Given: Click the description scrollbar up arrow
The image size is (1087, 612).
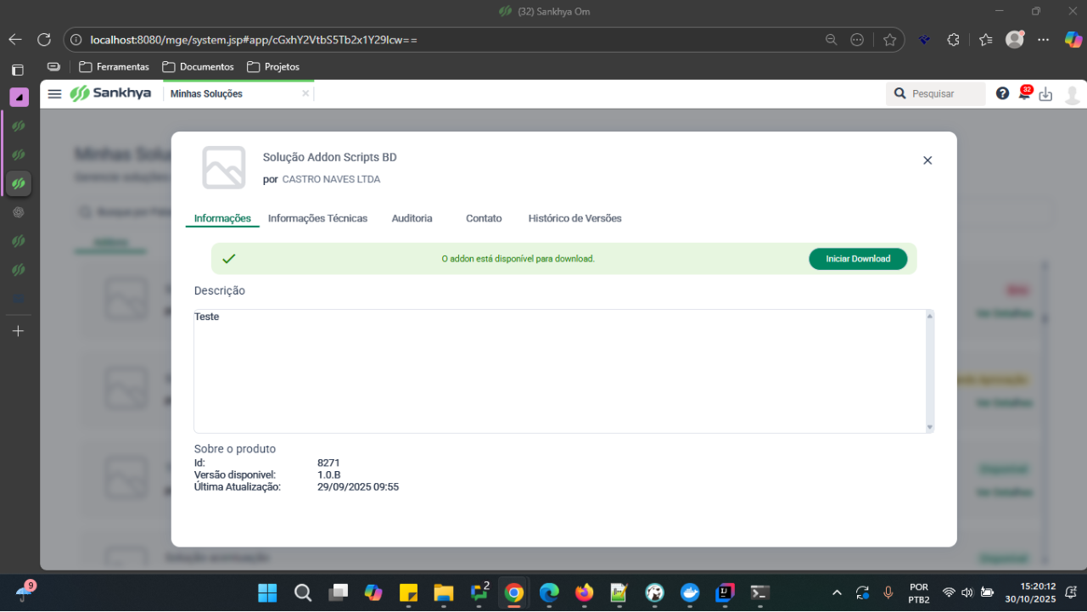Looking at the screenshot, I should click(x=930, y=317).
